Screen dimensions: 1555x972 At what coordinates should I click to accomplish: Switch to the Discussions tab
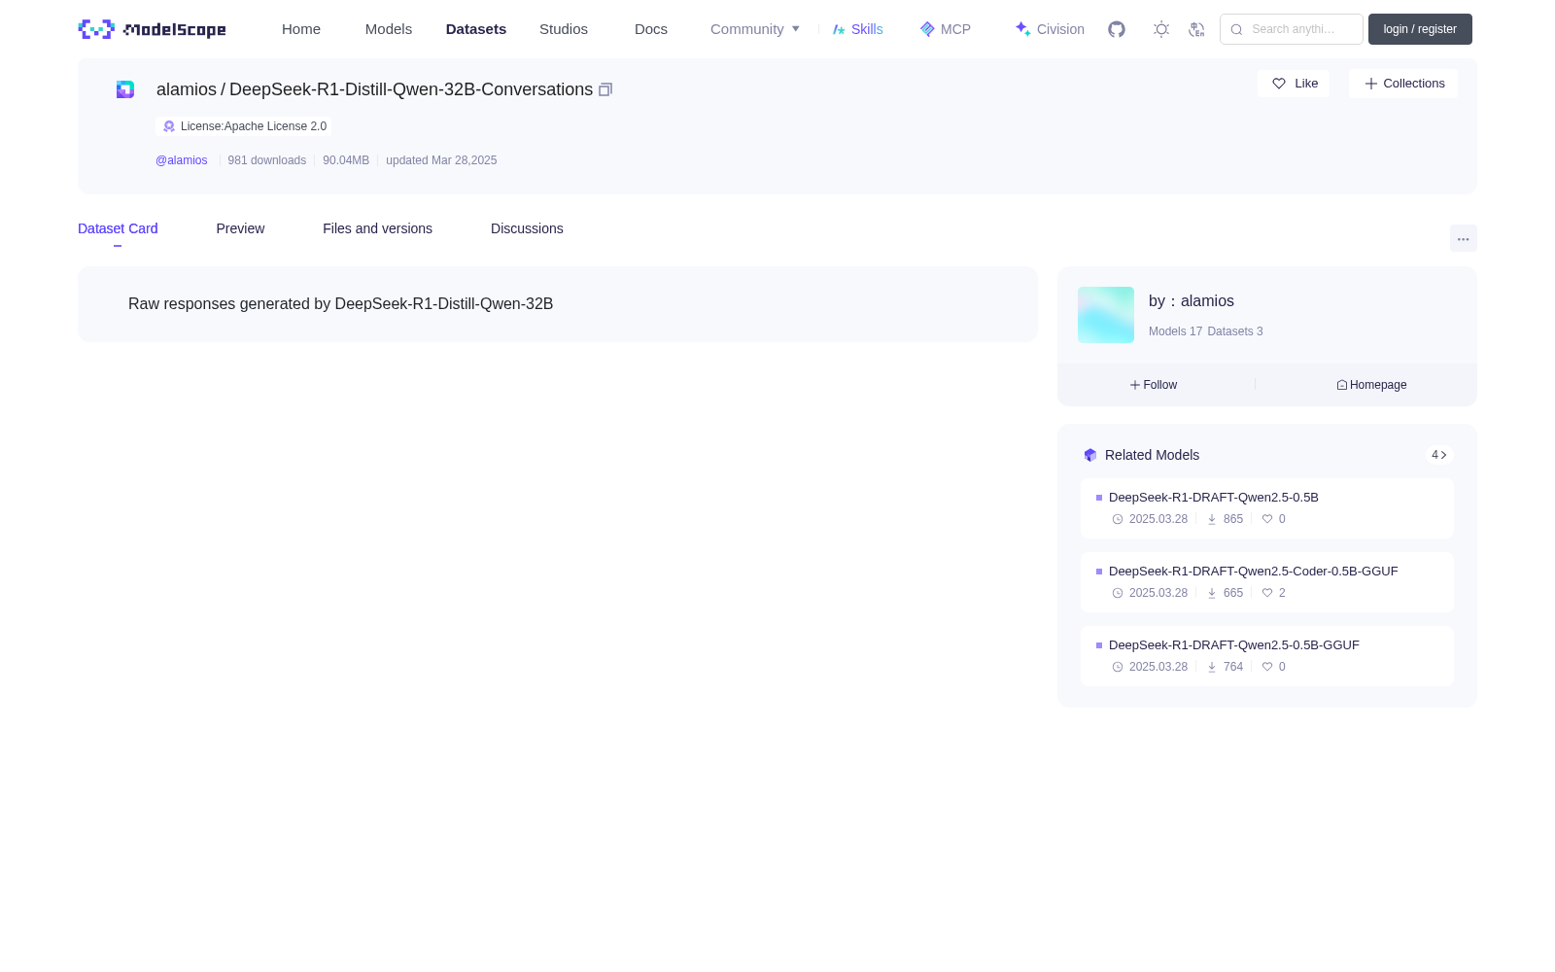click(x=527, y=228)
